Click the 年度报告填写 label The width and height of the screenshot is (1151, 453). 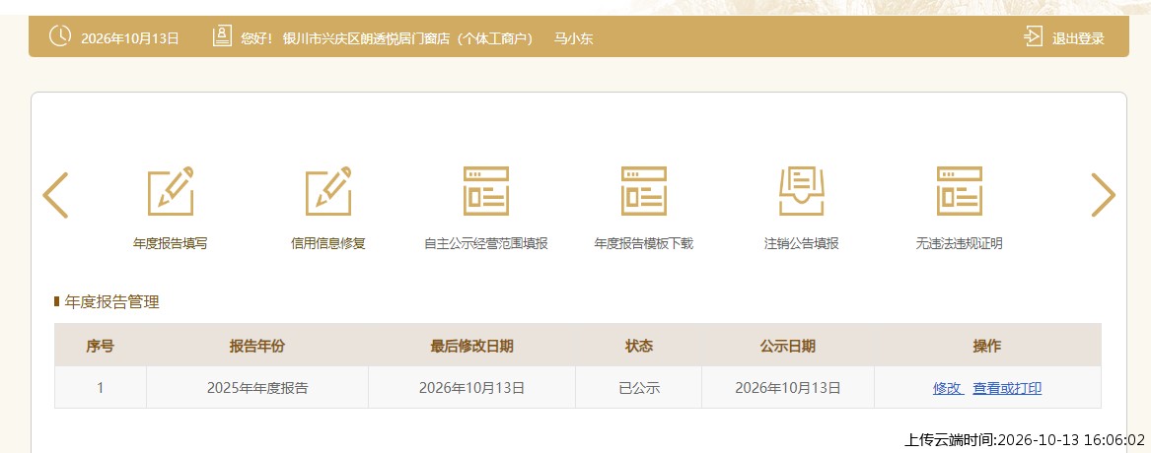coord(171,243)
